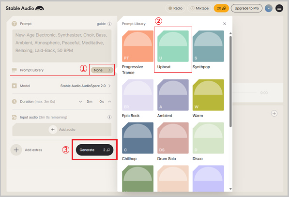289x197 pixels.
Task: Click the Ambient label text
Action: click(165, 116)
